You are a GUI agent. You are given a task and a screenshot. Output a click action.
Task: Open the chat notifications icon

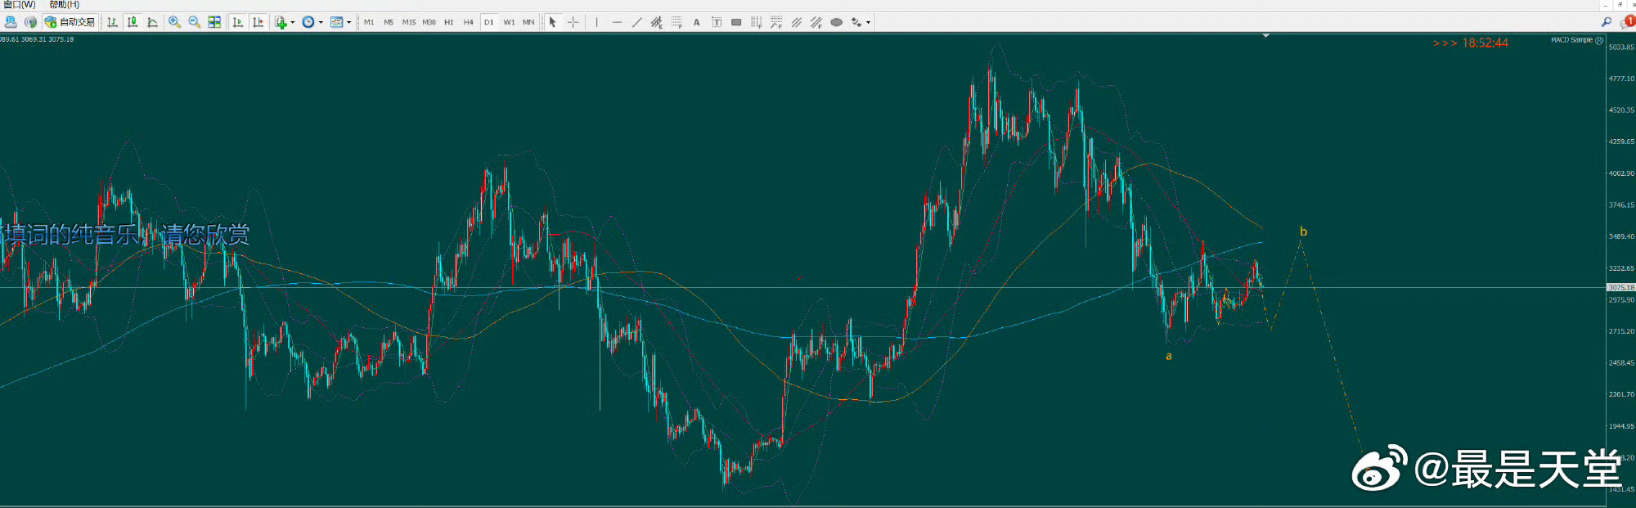pyautogui.click(x=1627, y=22)
